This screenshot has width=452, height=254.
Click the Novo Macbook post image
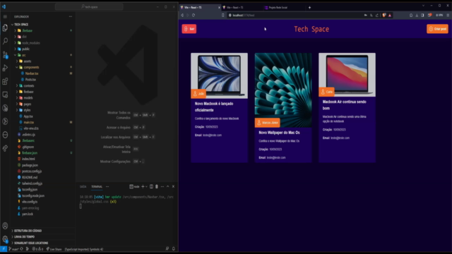219,75
